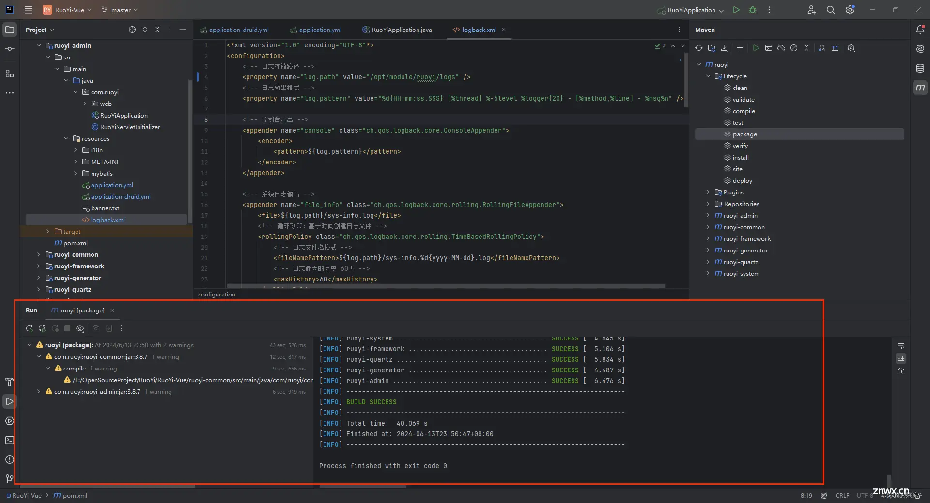Toggle Maven offline mode

tap(781, 48)
